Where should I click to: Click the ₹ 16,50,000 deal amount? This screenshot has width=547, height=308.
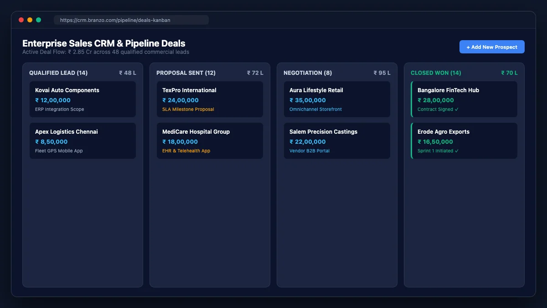pos(435,142)
